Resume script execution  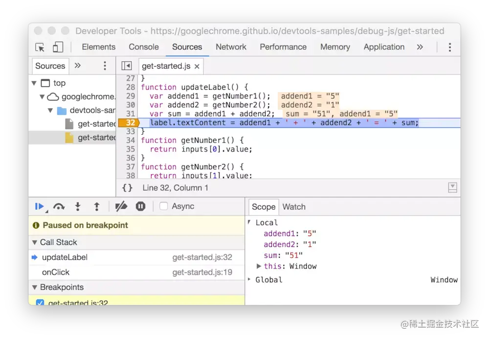point(40,207)
